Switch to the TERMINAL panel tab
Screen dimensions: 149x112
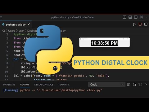pyautogui.click(x=64, y=85)
